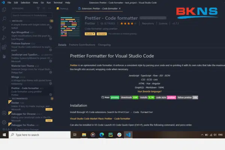Select Debugger for Firefox in recommended list
The width and height of the screenshot is (225, 150).
pyautogui.click(x=31, y=125)
